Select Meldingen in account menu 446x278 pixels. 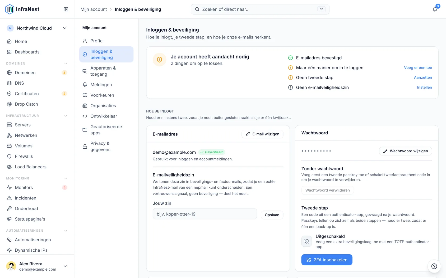[x=106, y=85]
